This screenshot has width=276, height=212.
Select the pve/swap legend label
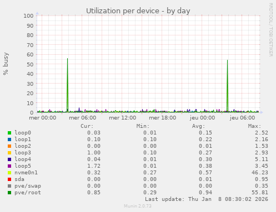click(28, 186)
